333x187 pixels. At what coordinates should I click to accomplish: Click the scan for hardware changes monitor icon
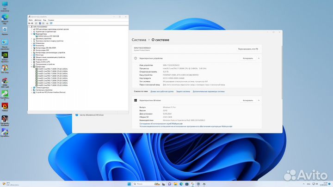point(51,24)
